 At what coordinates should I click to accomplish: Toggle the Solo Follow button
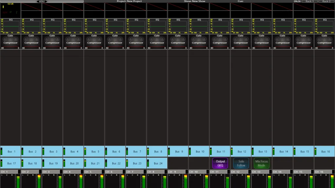click(x=241, y=163)
